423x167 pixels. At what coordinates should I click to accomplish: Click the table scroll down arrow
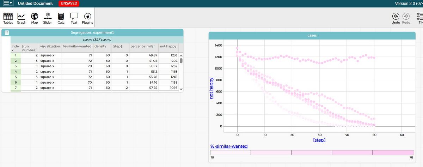(182, 89)
